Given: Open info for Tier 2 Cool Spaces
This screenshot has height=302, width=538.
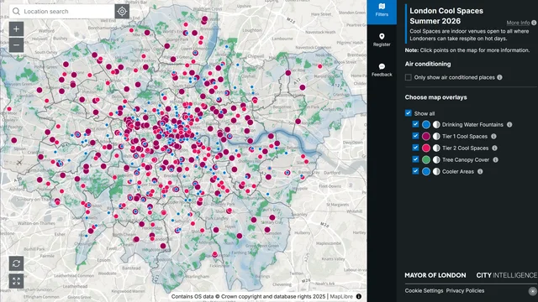Looking at the screenshot, I should tap(494, 148).
